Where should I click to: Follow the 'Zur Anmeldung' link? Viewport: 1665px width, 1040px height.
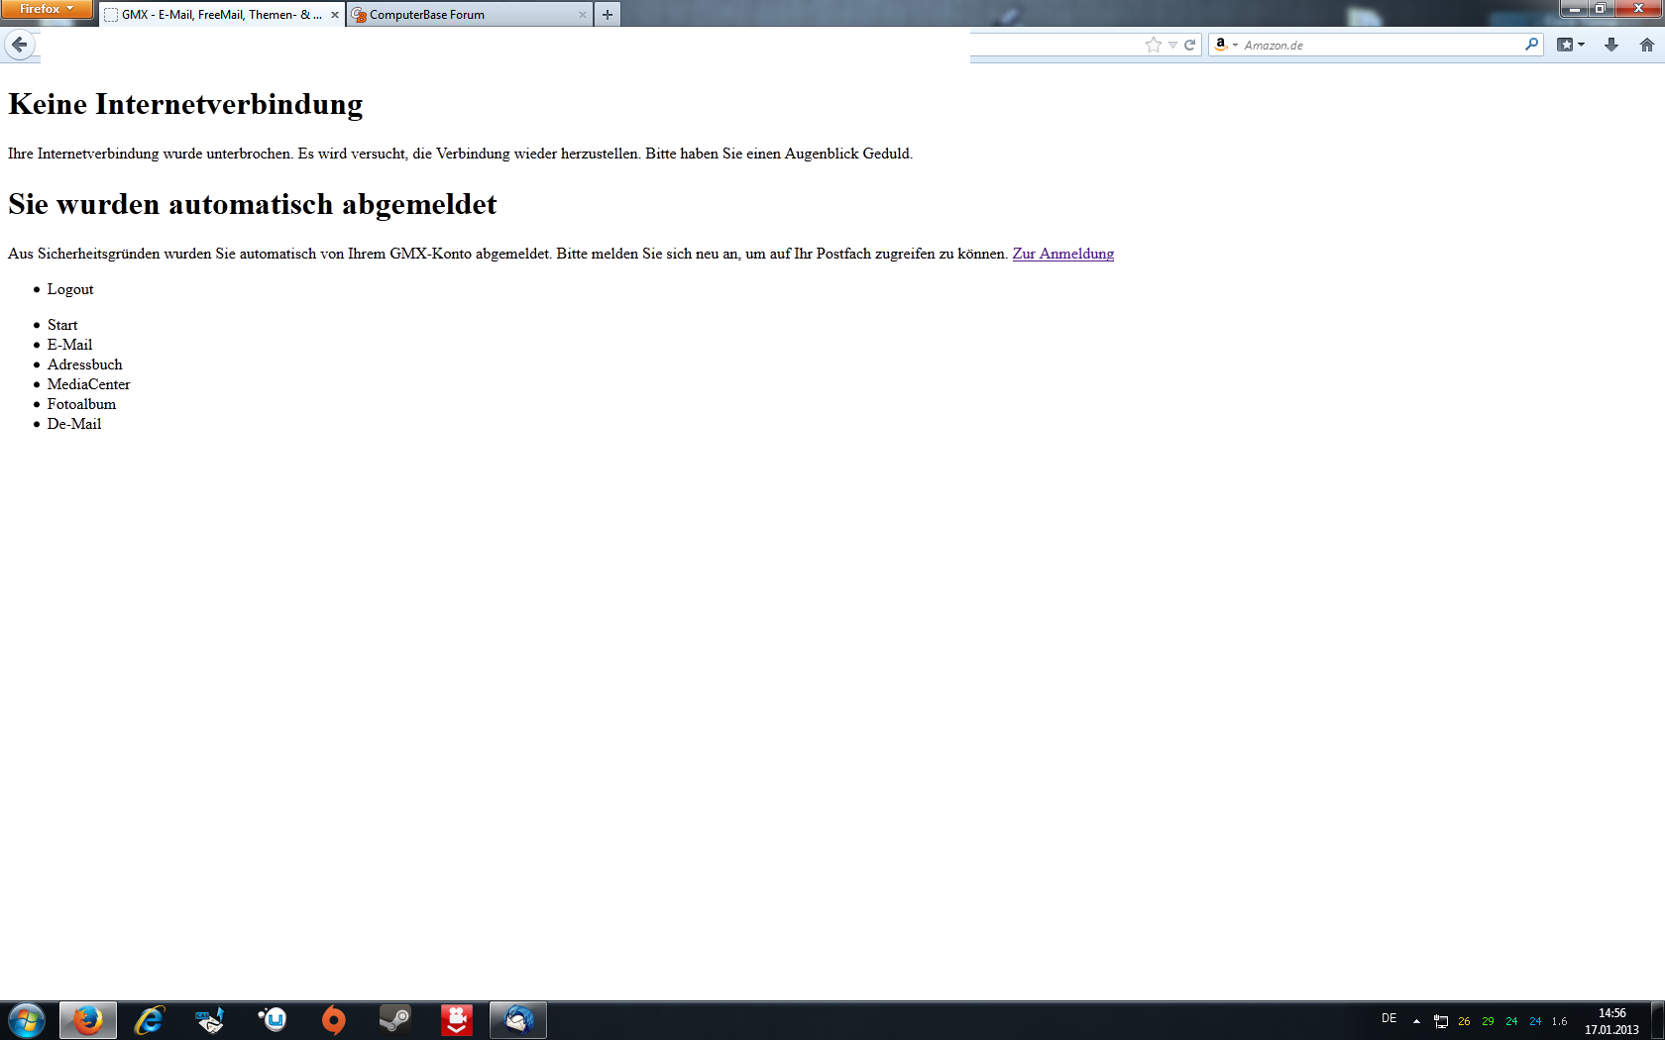1063,254
